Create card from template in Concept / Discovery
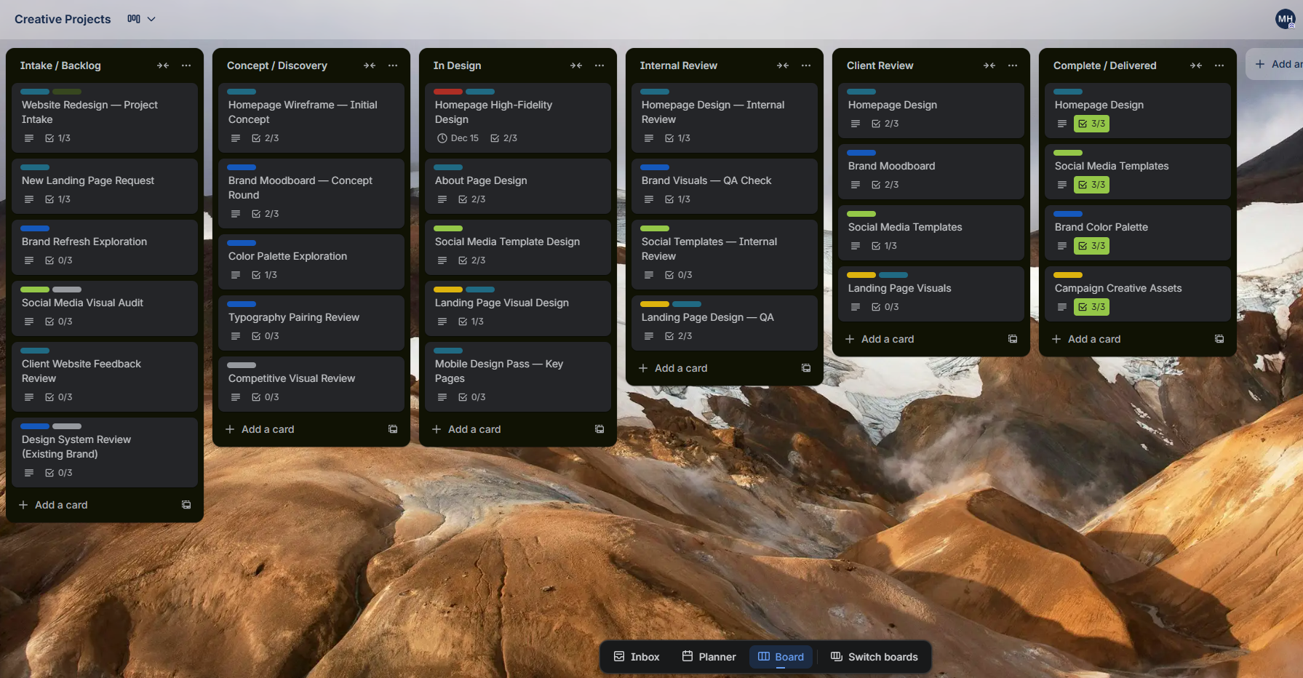This screenshot has height=678, width=1303. click(x=393, y=429)
